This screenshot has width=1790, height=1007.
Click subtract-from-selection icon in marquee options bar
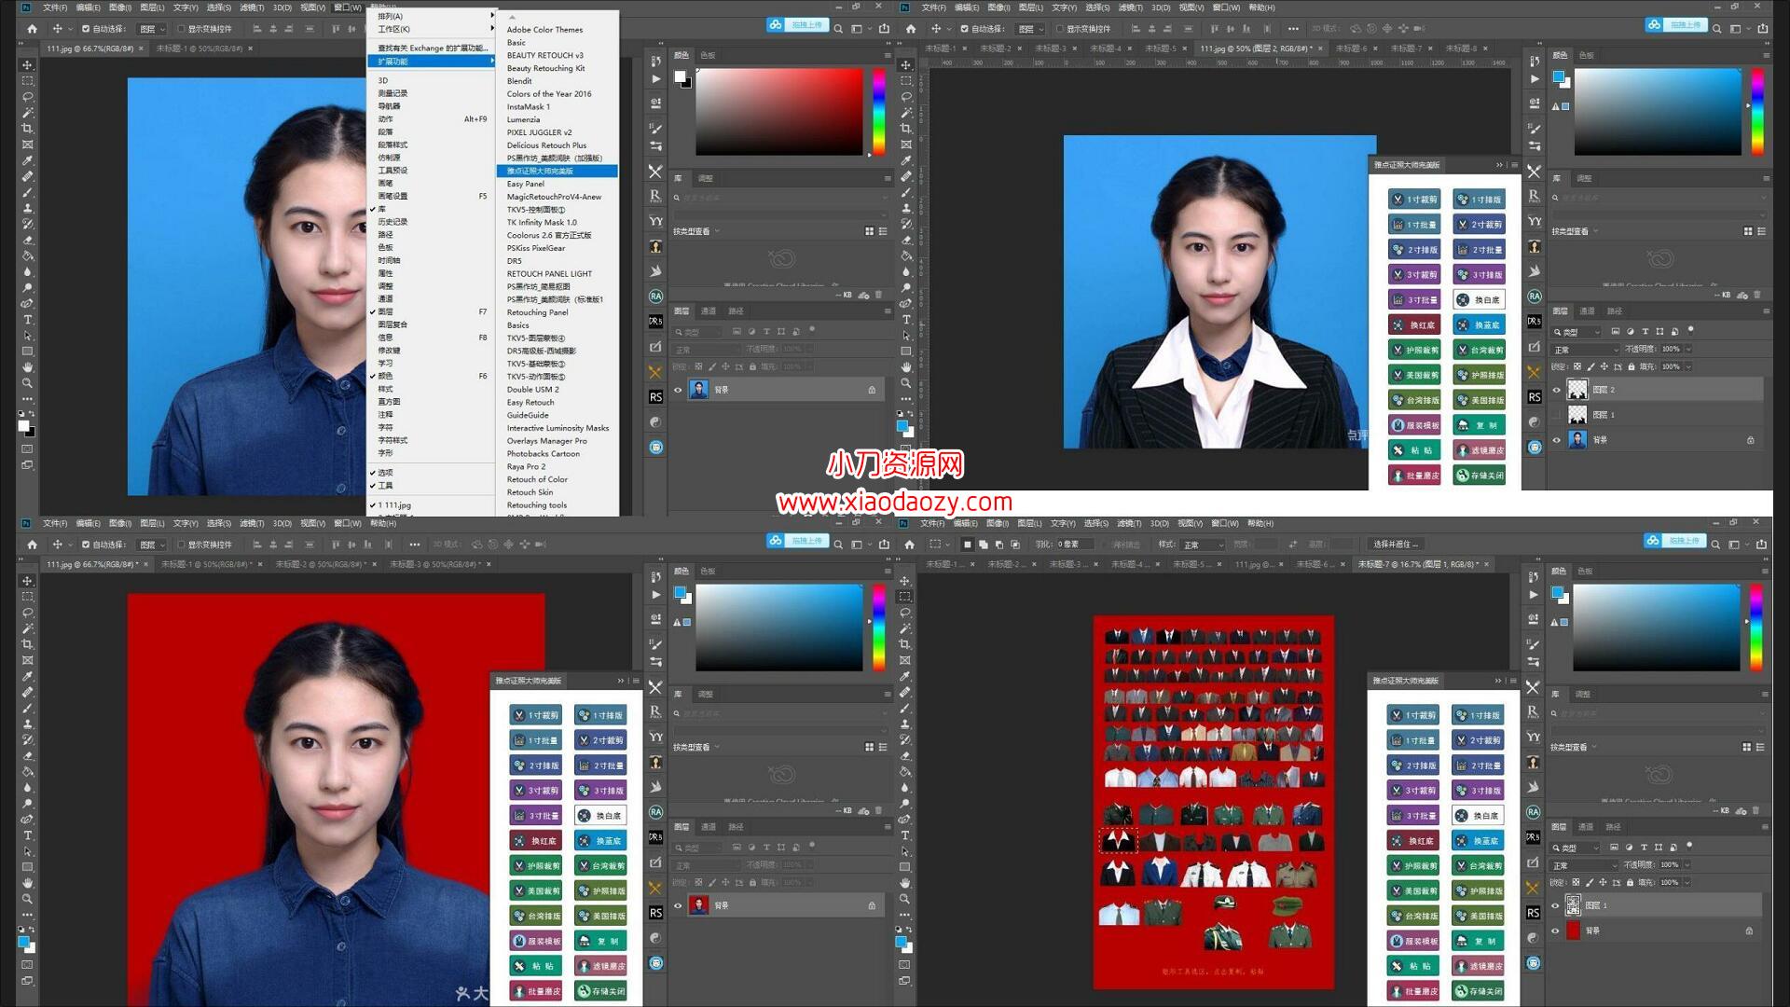point(998,545)
